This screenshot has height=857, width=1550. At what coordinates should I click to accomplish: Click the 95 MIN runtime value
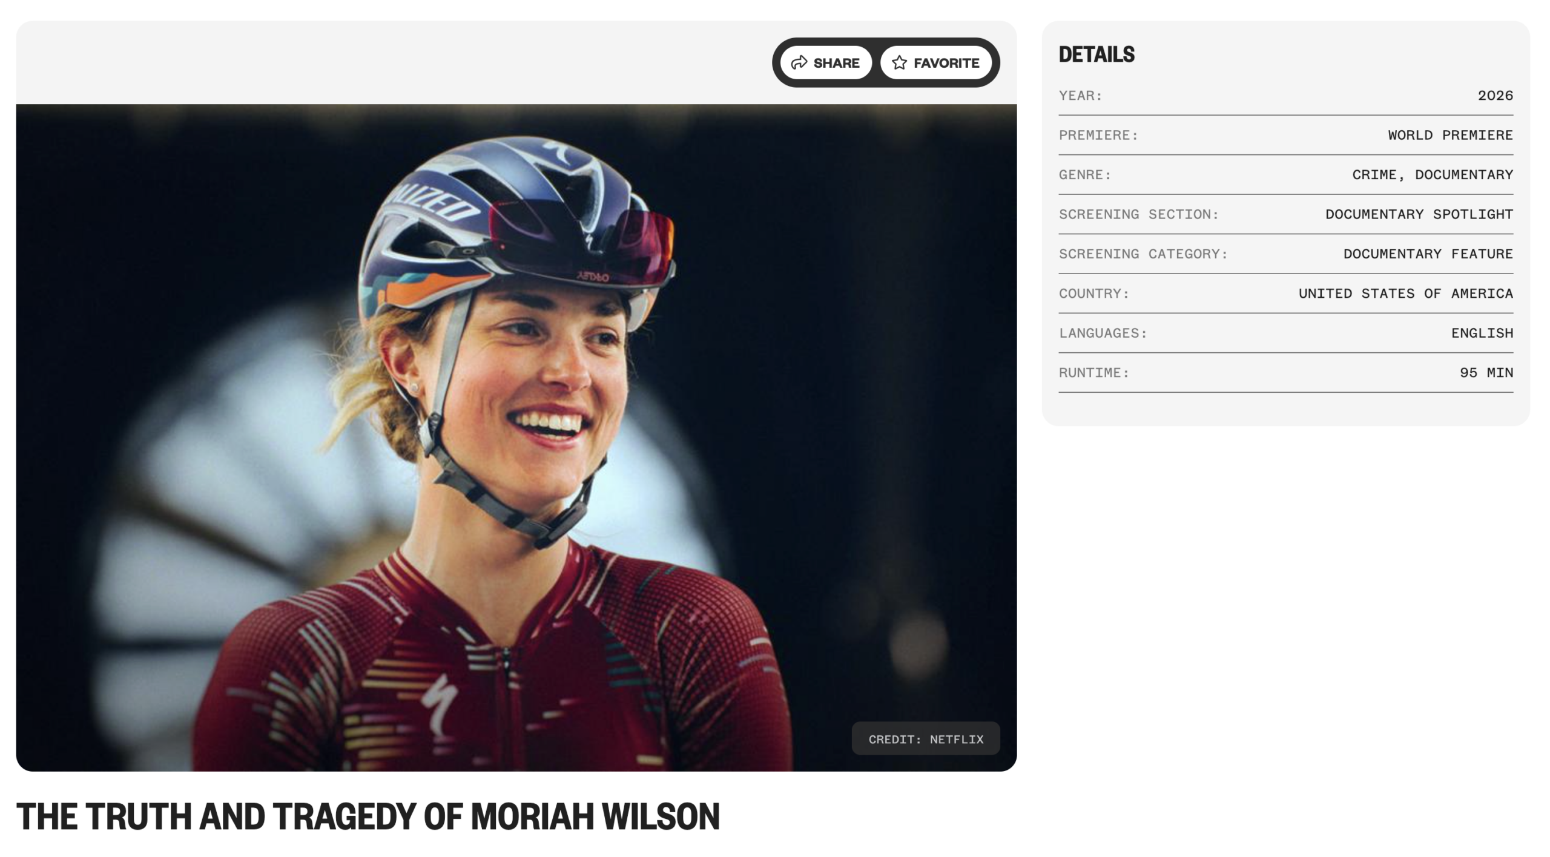pyautogui.click(x=1486, y=373)
